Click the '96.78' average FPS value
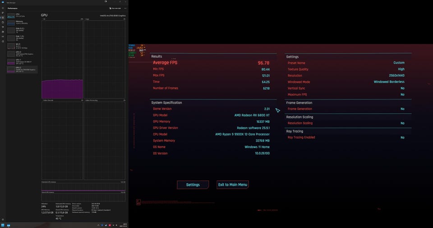433x228 pixels. click(263, 63)
